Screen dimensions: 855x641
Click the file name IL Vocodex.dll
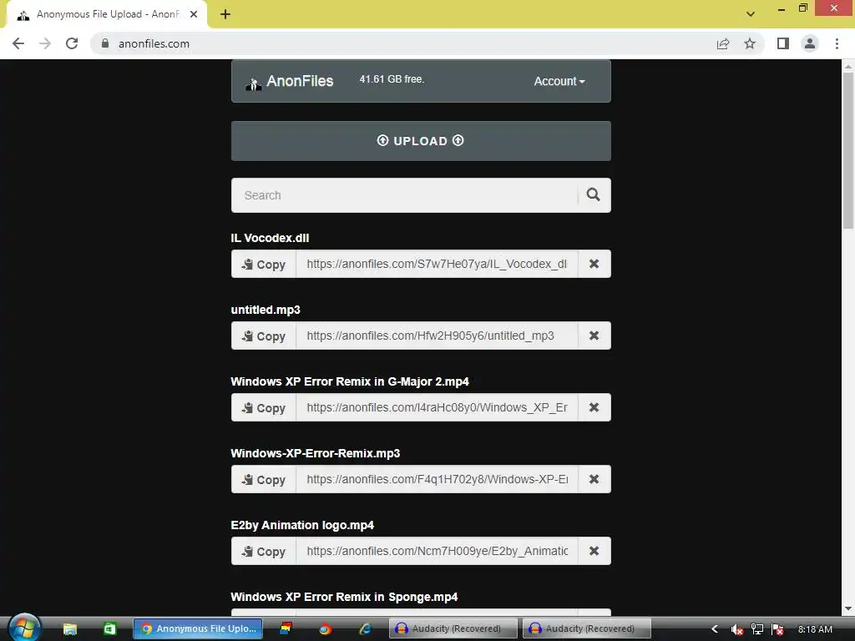pos(270,238)
